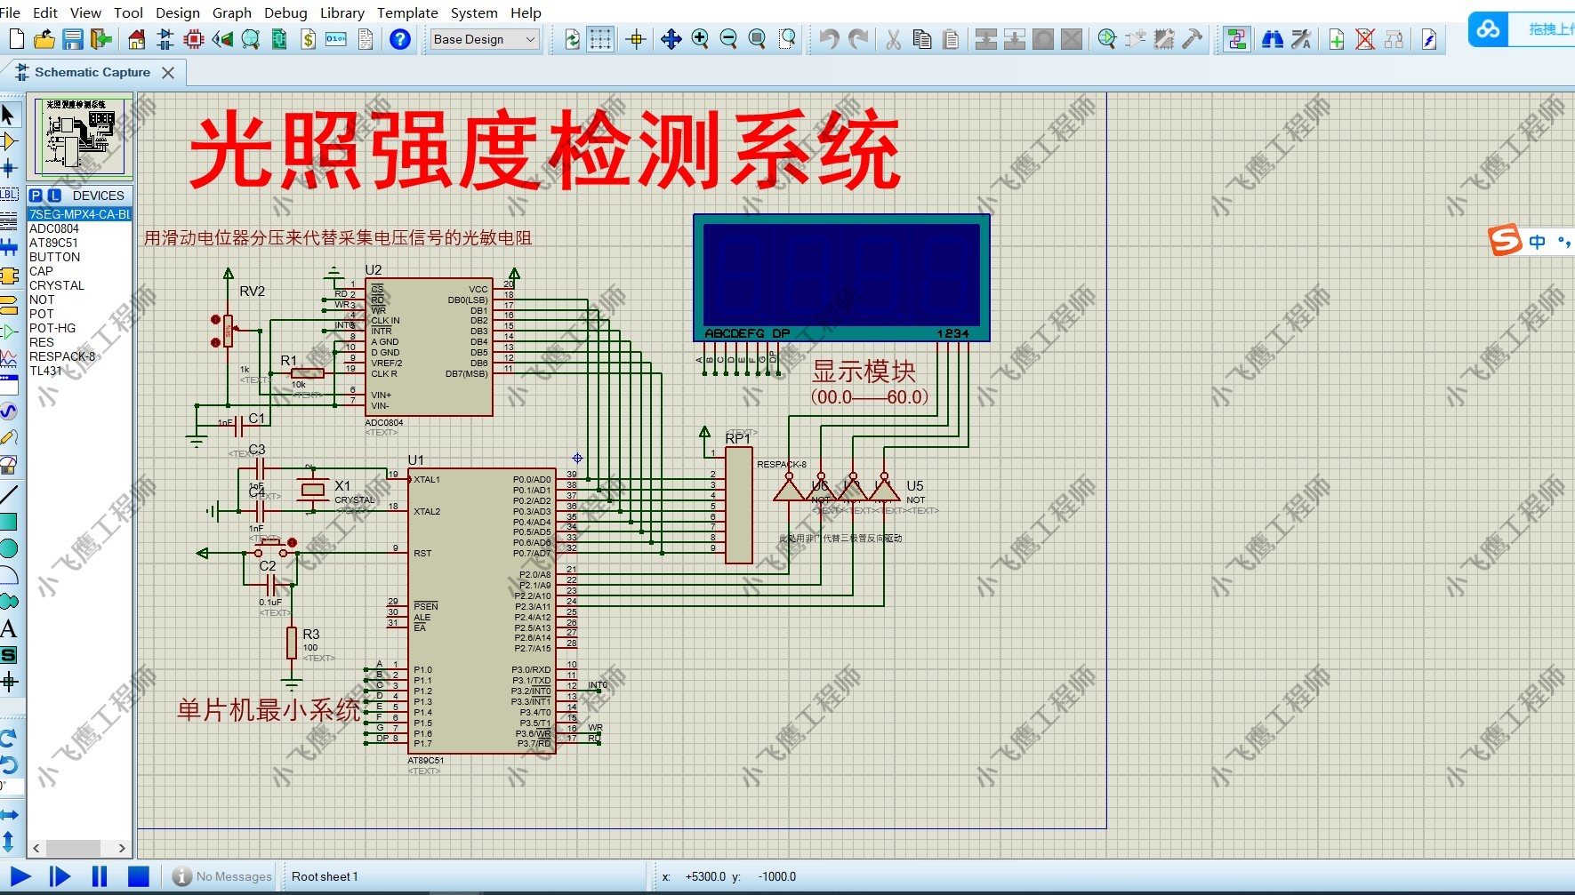
Task: Select the 2D Graphics Box tool
Action: click(9, 522)
